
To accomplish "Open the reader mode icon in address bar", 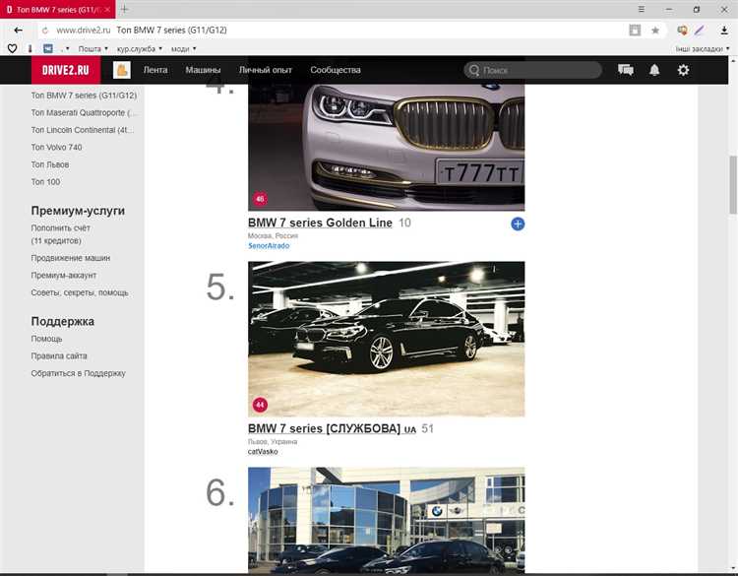I will coord(635,31).
